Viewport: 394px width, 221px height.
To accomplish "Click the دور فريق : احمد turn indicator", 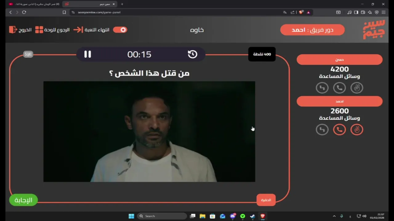I will click(x=312, y=30).
